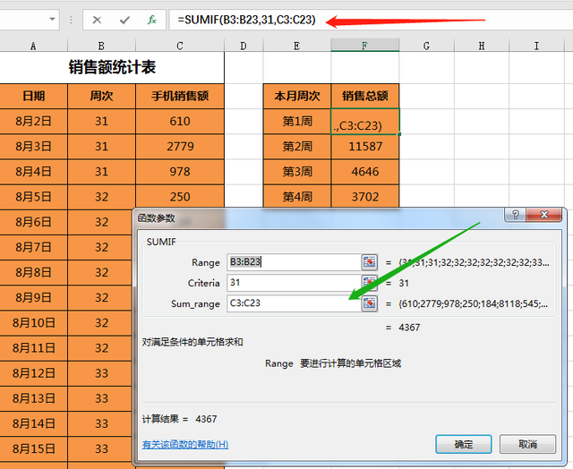Click the Enter checkmark in formula bar
This screenshot has height=469, width=573.
124,20
